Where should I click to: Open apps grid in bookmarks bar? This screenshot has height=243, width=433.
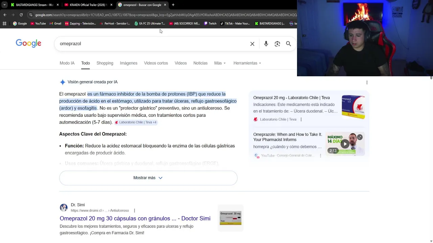[4, 24]
